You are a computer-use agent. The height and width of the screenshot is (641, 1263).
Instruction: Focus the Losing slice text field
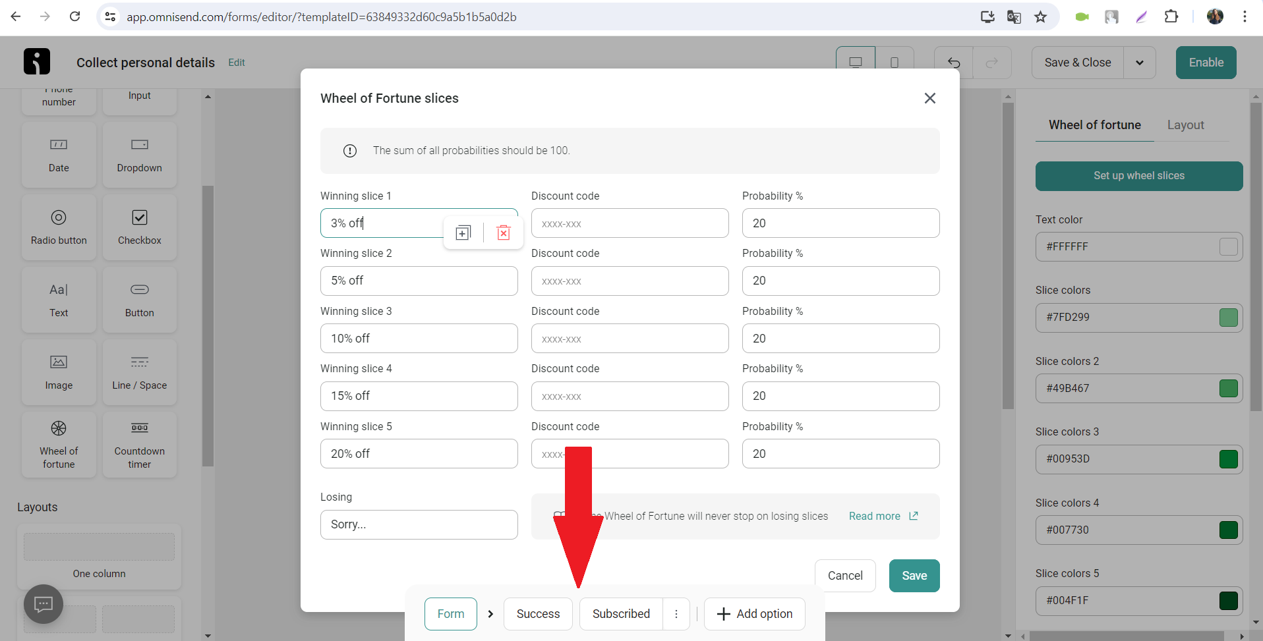coord(419,524)
